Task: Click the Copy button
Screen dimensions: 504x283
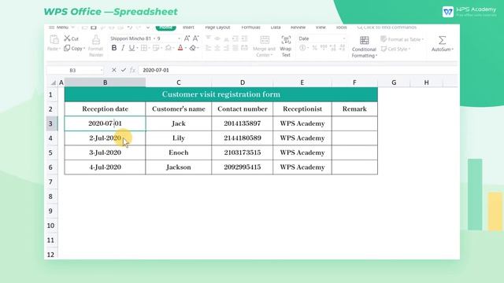Action: (73, 49)
